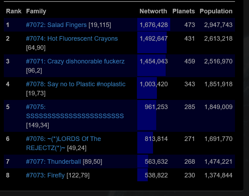
Task: Click the 1,676,428 networth bar
Action: pos(153,25)
